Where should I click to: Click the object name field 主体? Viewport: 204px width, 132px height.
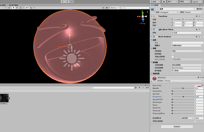[177, 9]
